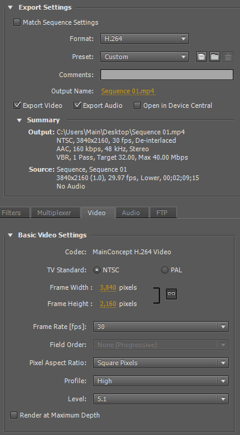The height and width of the screenshot is (435, 240).
Task: Collapse the Basic Video Settings triangle
Action: tap(10, 235)
